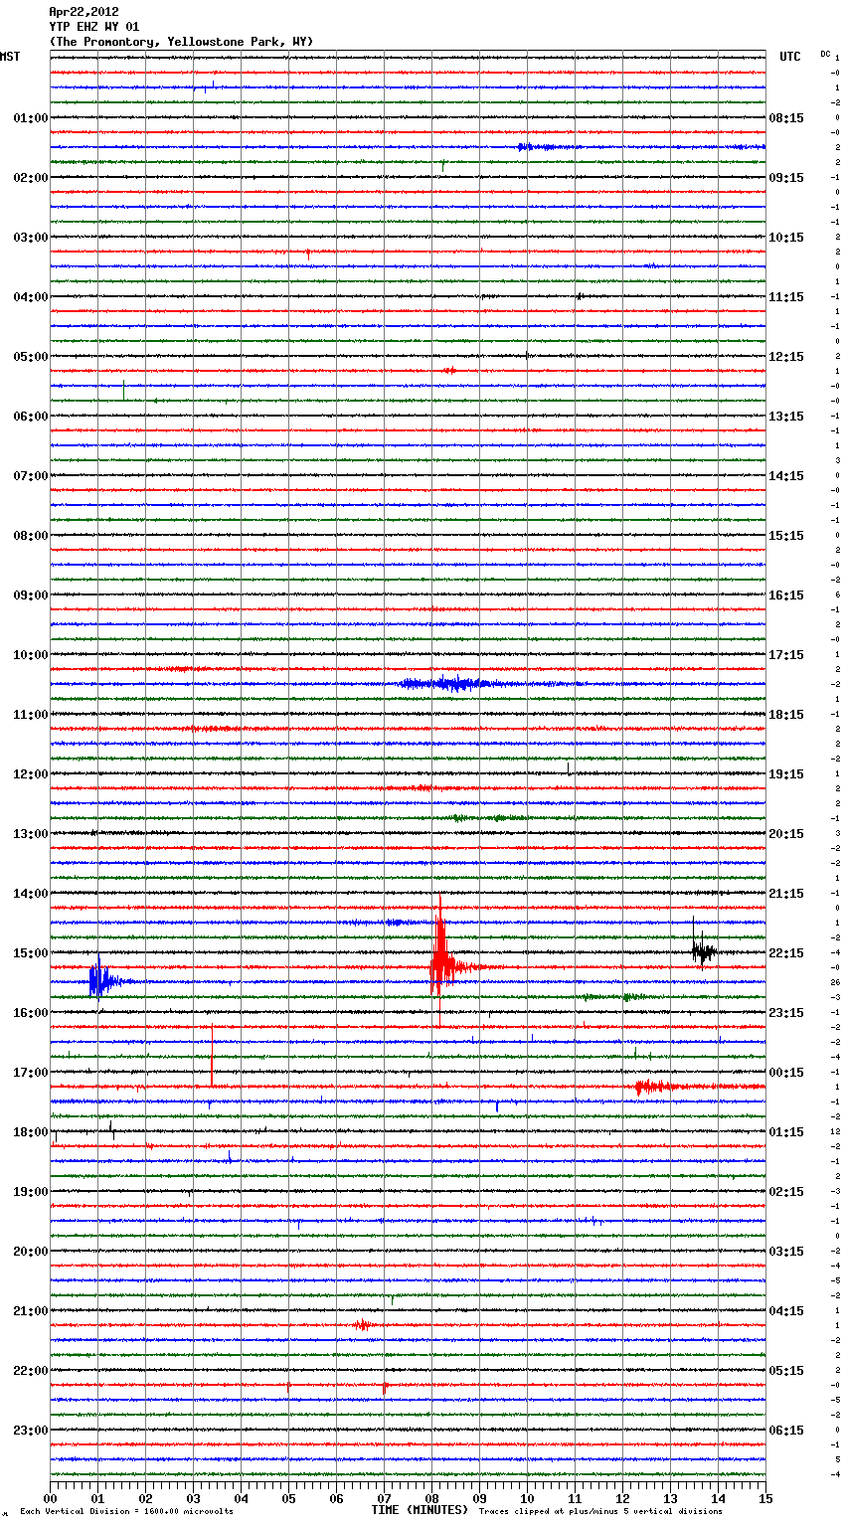Image resolution: width=845 pixels, height=1525 pixels.
Task: Click the 13:15 UTC time label
Action: click(x=786, y=417)
